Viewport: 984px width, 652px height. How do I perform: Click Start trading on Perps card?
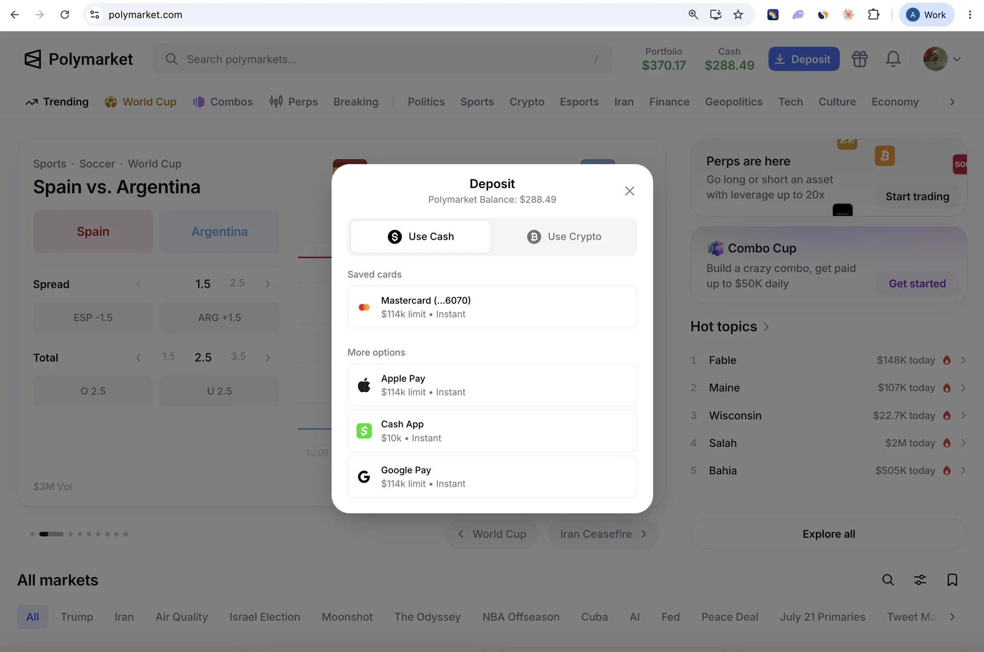point(917,197)
